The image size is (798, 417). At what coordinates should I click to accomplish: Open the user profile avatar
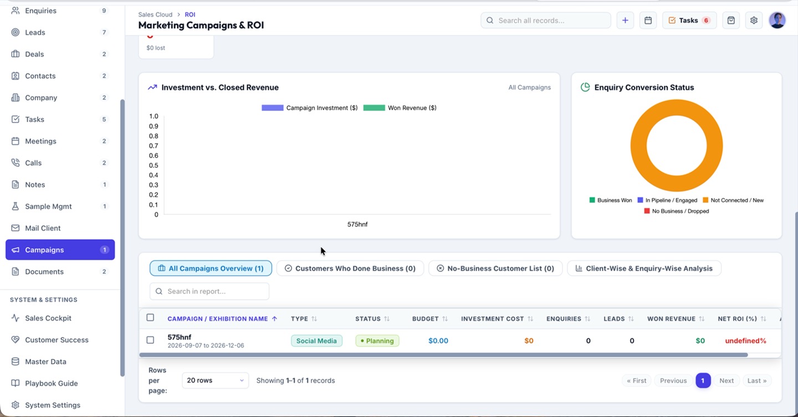(777, 21)
